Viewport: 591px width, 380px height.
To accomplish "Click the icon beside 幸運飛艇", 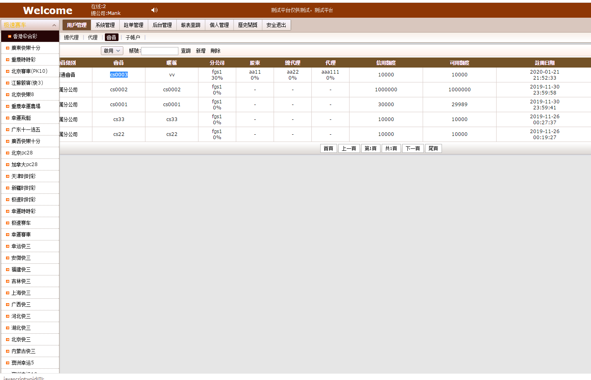I will tap(8, 118).
